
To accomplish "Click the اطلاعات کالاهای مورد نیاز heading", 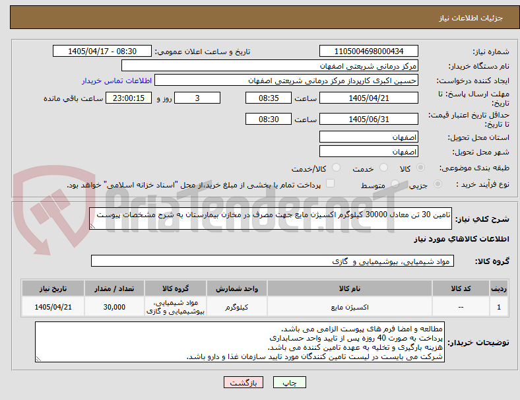I will [461, 239].
